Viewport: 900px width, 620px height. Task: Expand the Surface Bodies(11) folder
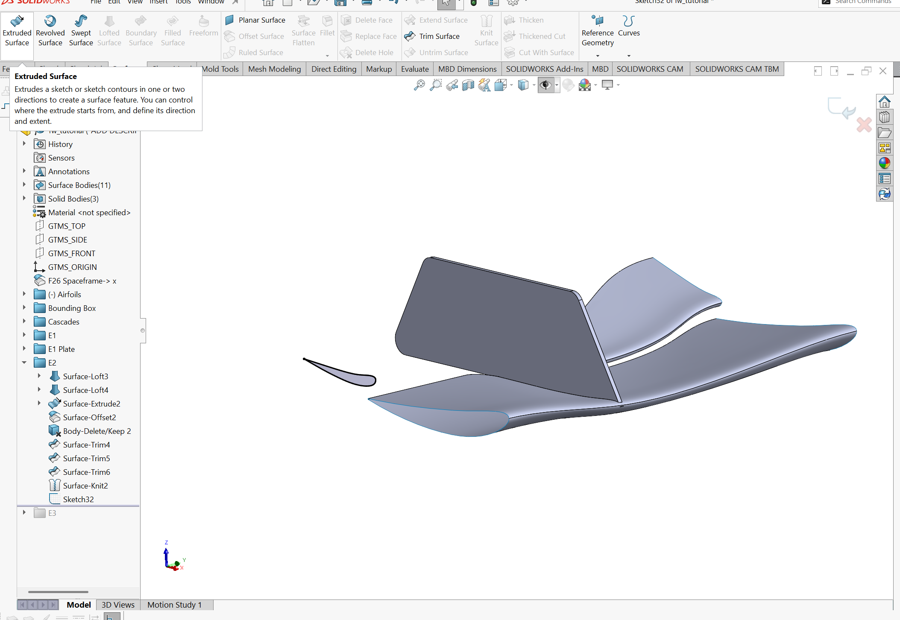(x=24, y=185)
